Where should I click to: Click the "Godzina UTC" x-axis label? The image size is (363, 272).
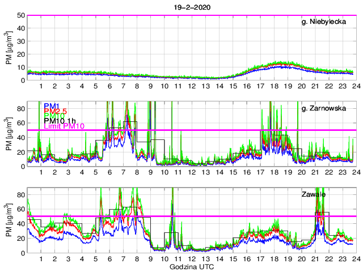(x=191, y=266)
